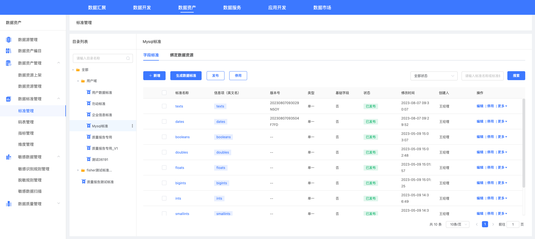535x239 pixels.
Task: Click the table vertical scrollbar
Action: click(x=524, y=143)
